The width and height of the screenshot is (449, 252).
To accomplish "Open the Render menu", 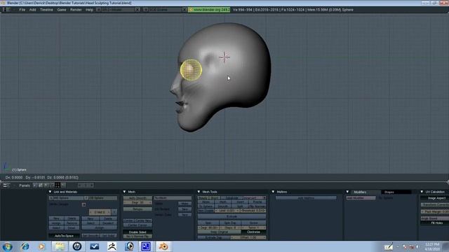I will [76, 10].
